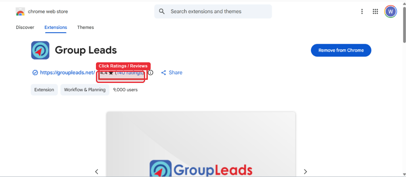This screenshot has height=177, width=406.
Task: Open the 140 ratings link
Action: point(130,73)
